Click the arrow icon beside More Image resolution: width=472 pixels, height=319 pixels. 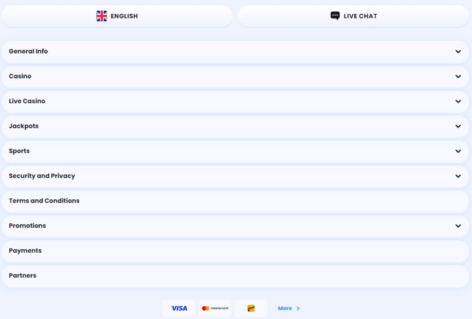coord(298,308)
